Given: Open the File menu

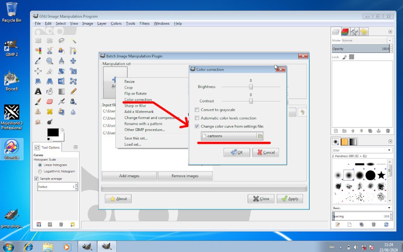Looking at the screenshot, I should coord(38,23).
